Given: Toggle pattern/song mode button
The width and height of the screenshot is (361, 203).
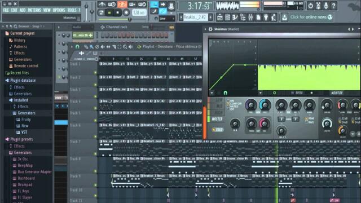Looking at the screenshot, I should click(x=101, y=12).
